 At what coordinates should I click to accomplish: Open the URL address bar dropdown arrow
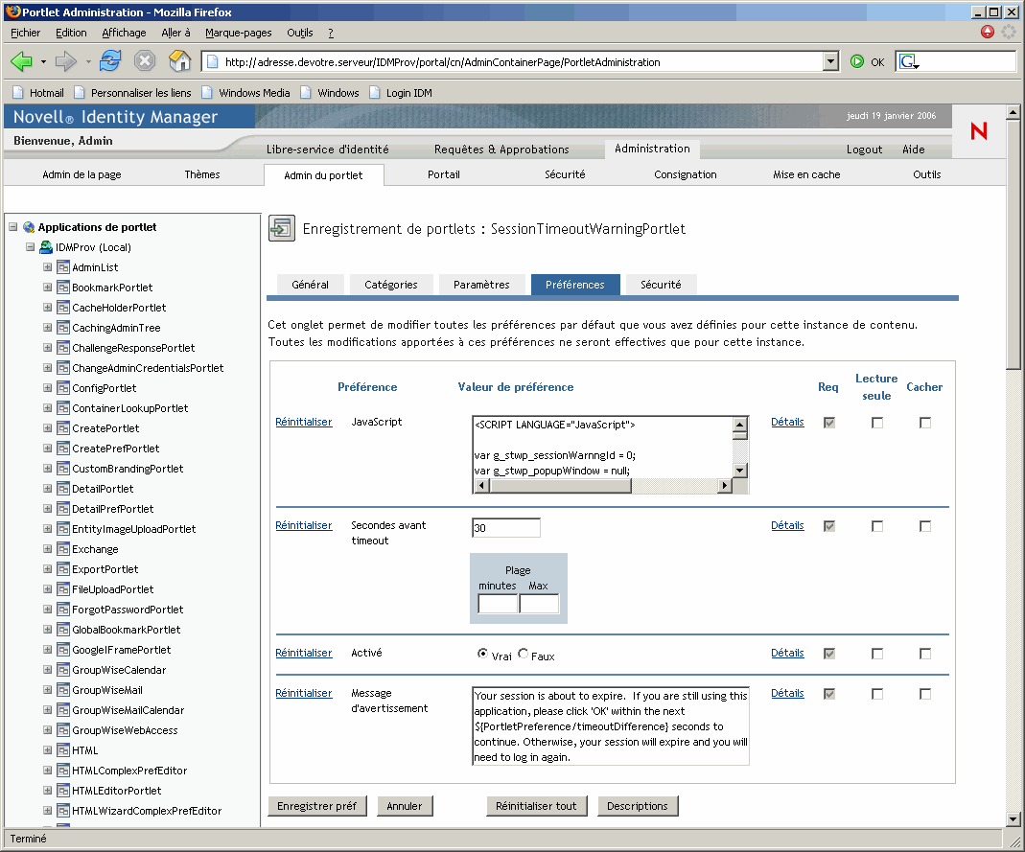point(831,62)
